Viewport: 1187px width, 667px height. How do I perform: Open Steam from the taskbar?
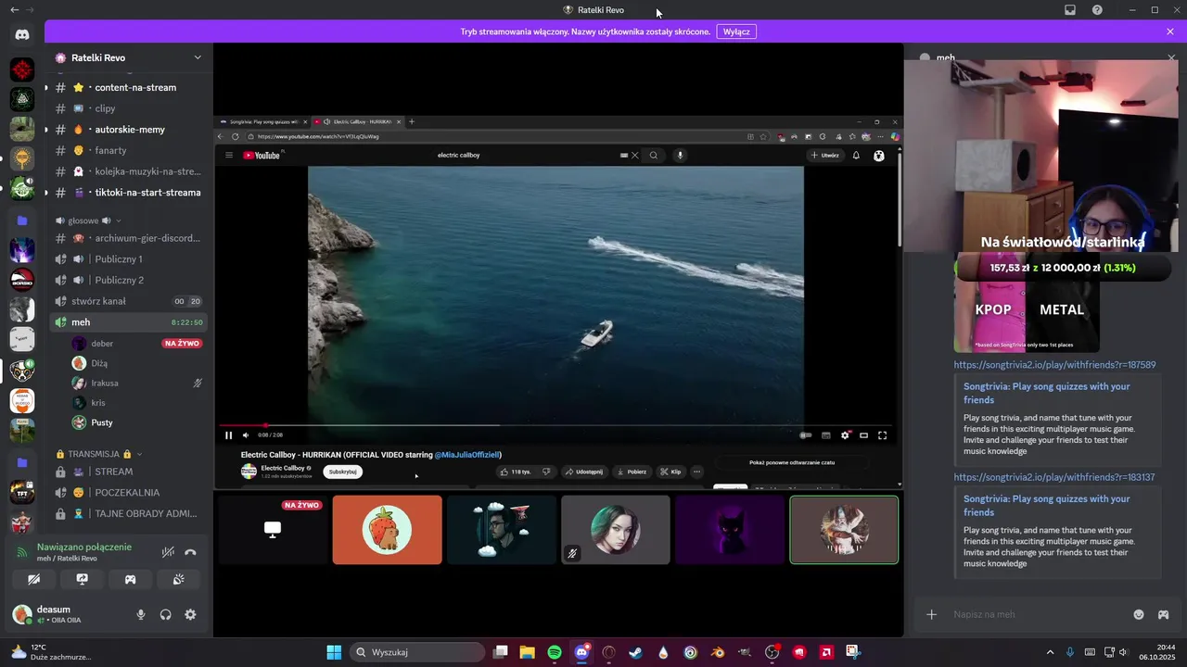click(x=635, y=652)
